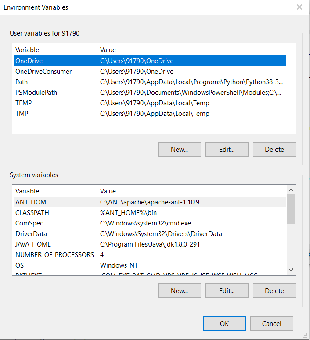
Task: Edit the selected user variable
Action: point(227,150)
